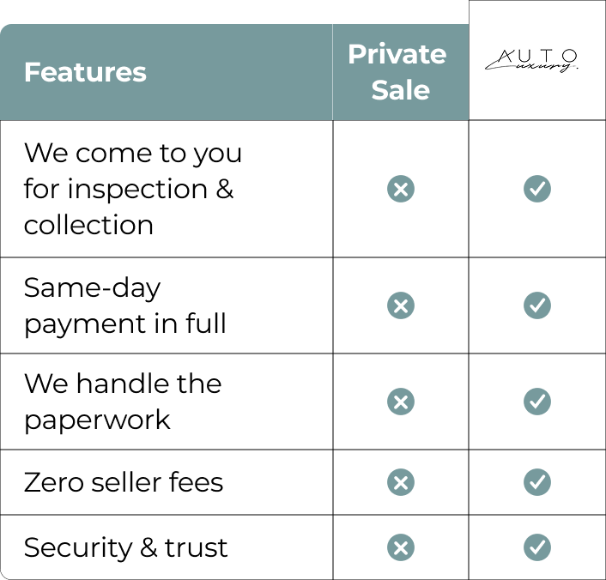The height and width of the screenshot is (580, 606).
Task: Click Private Sale X icon for zero seller fees
Action: pos(400,482)
